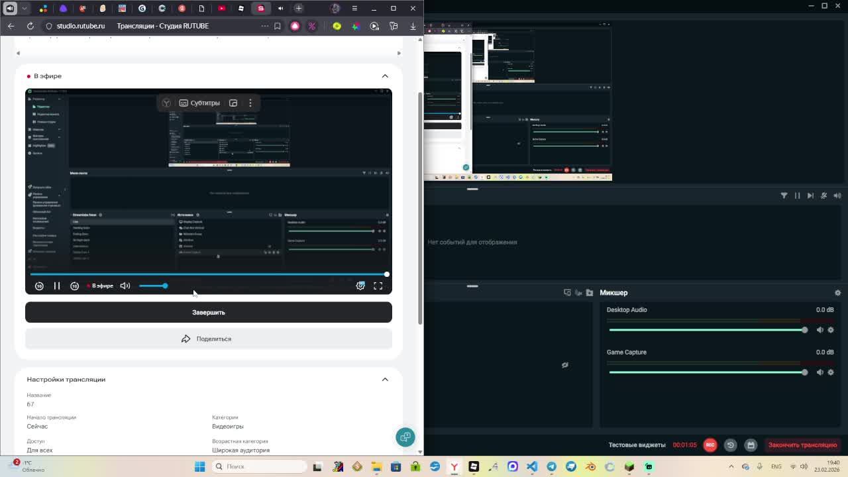Open Desktop Audio source settings gear
This screenshot has width=848, height=477.
(830, 330)
